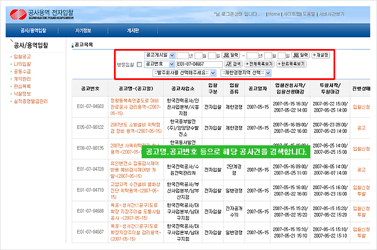
Task: Click the 공고사업소 column header
Action: pyautogui.click(x=183, y=88)
